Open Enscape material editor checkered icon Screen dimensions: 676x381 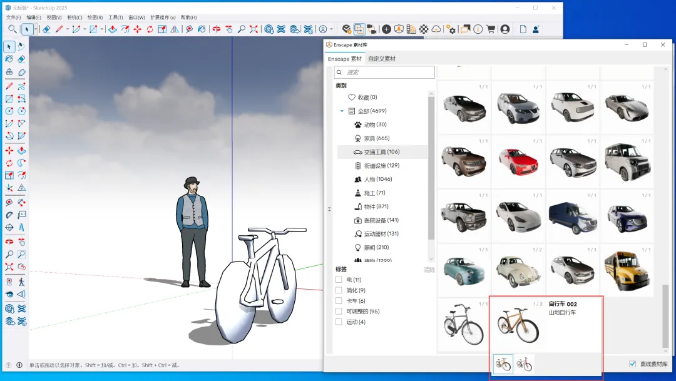tap(424, 29)
